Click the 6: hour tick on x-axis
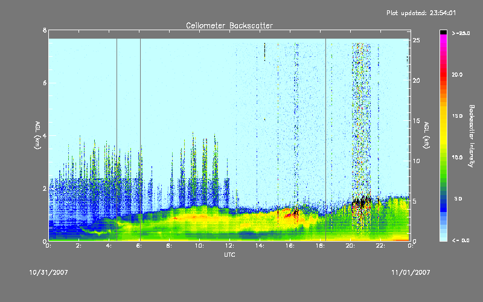The image size is (483, 302). (x=139, y=246)
